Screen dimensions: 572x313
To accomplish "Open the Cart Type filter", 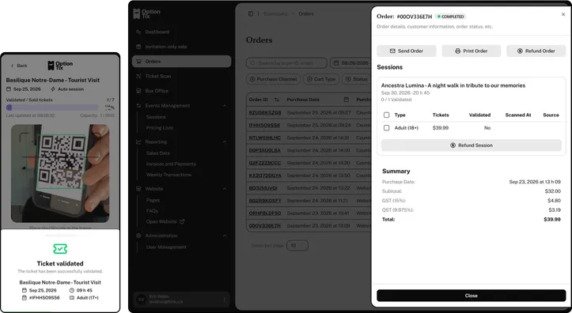I will click(x=321, y=79).
